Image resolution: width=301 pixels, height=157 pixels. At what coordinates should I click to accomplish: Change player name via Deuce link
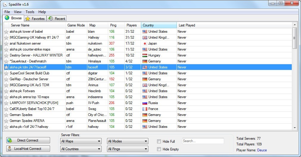262,150
